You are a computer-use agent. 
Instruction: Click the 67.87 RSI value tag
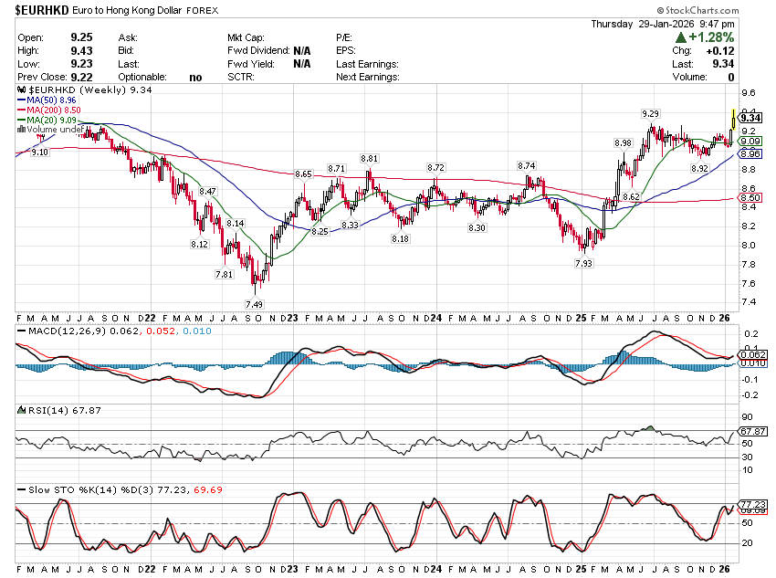click(751, 431)
